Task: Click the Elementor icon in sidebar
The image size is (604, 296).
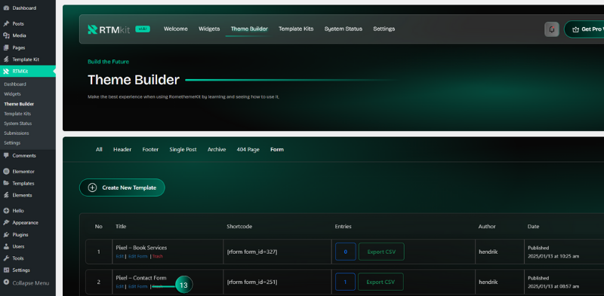Action: click(x=6, y=172)
